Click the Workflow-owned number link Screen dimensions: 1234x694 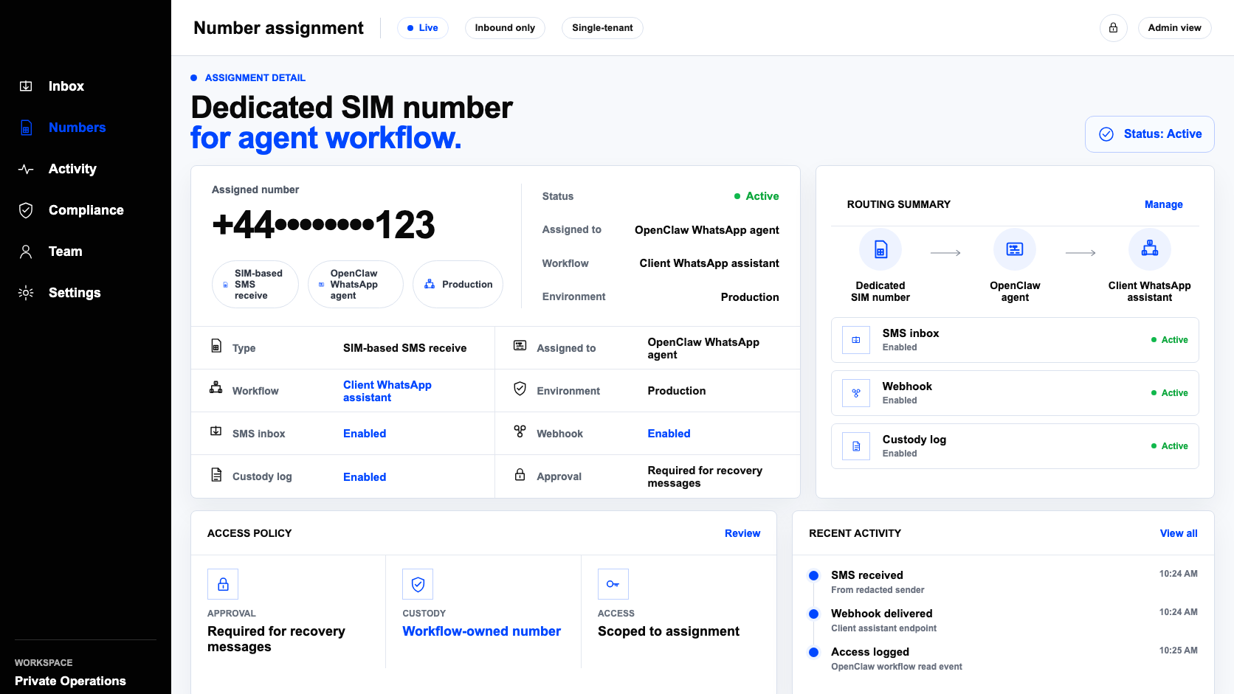pyautogui.click(x=481, y=631)
